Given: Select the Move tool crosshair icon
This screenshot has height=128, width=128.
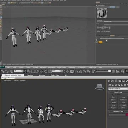Looking at the screenshot, I should tap(42, 71).
